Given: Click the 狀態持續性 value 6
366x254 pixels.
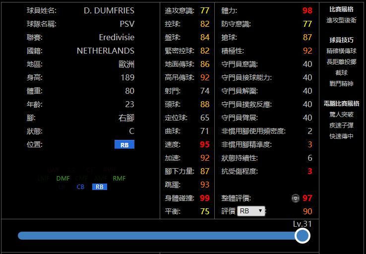Looking at the screenshot, I should click(x=310, y=158).
